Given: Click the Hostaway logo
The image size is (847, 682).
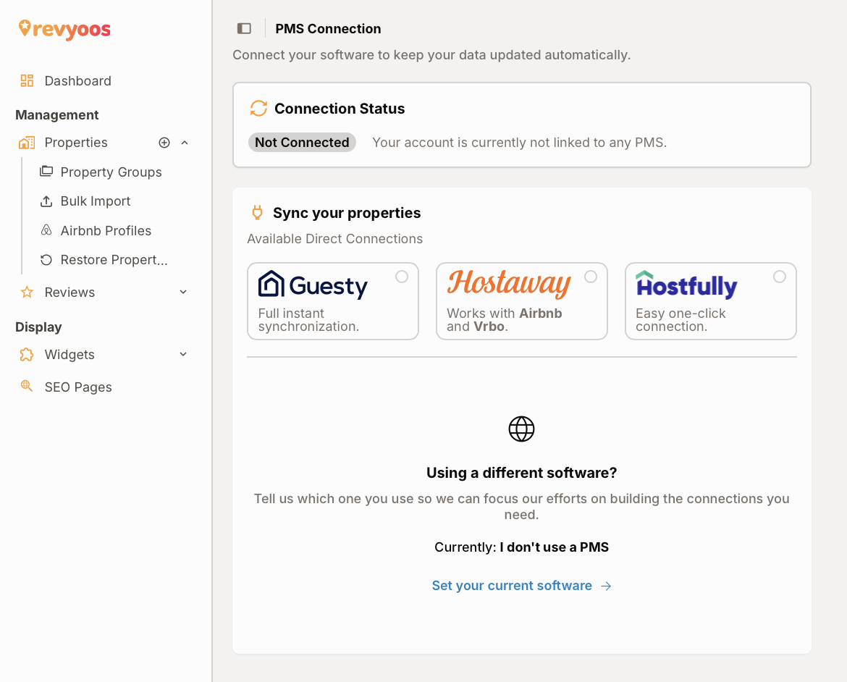Looking at the screenshot, I should [509, 283].
